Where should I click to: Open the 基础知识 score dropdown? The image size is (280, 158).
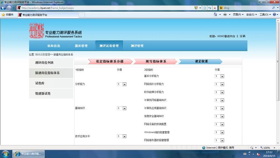(122, 108)
